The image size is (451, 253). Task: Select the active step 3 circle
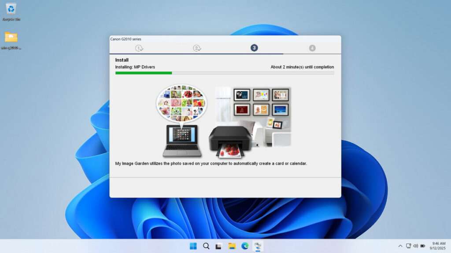(x=254, y=48)
